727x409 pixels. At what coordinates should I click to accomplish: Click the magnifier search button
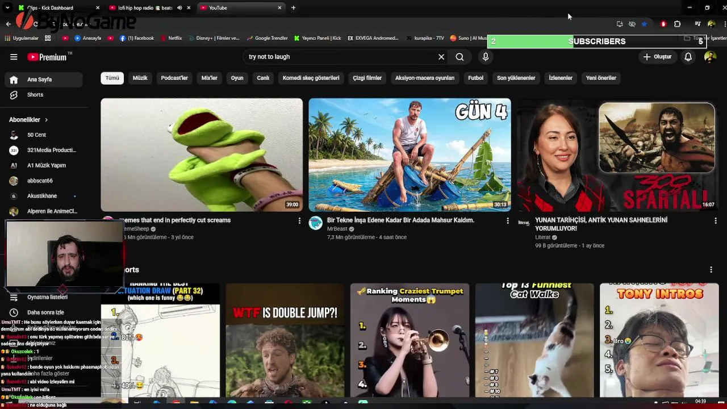click(x=460, y=57)
